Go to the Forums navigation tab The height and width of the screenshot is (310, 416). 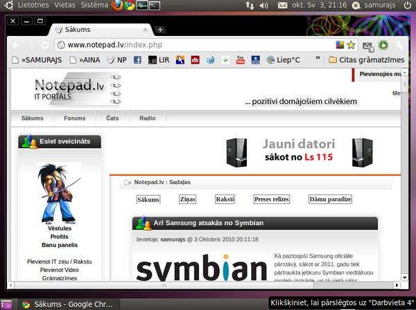pyautogui.click(x=75, y=118)
